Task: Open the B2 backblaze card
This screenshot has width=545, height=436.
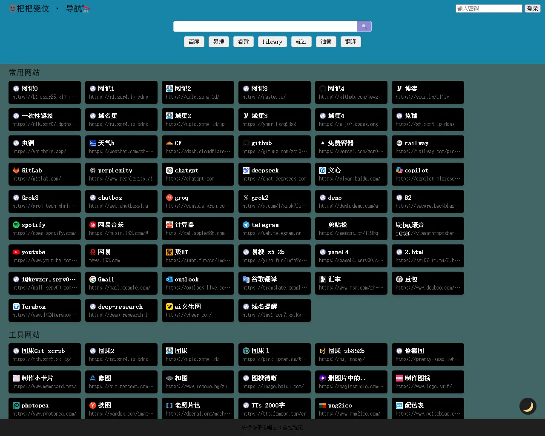Action: click(x=428, y=201)
